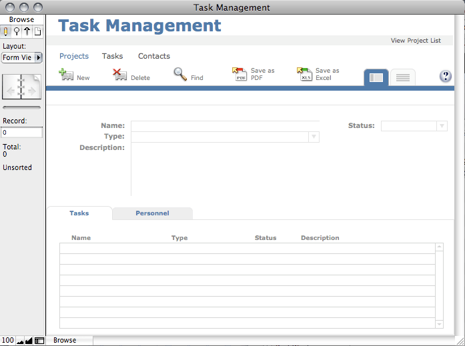Switch to form view layout icon
Viewport: 465px width, 346px height.
tap(376, 77)
